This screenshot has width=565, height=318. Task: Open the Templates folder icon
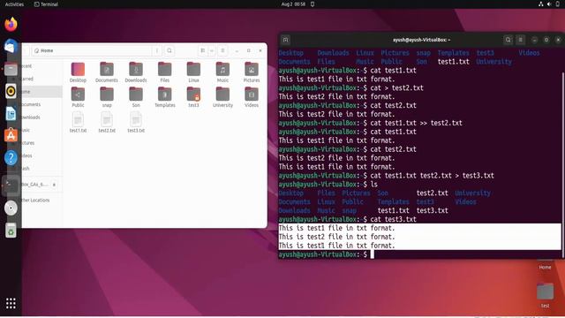(165, 95)
